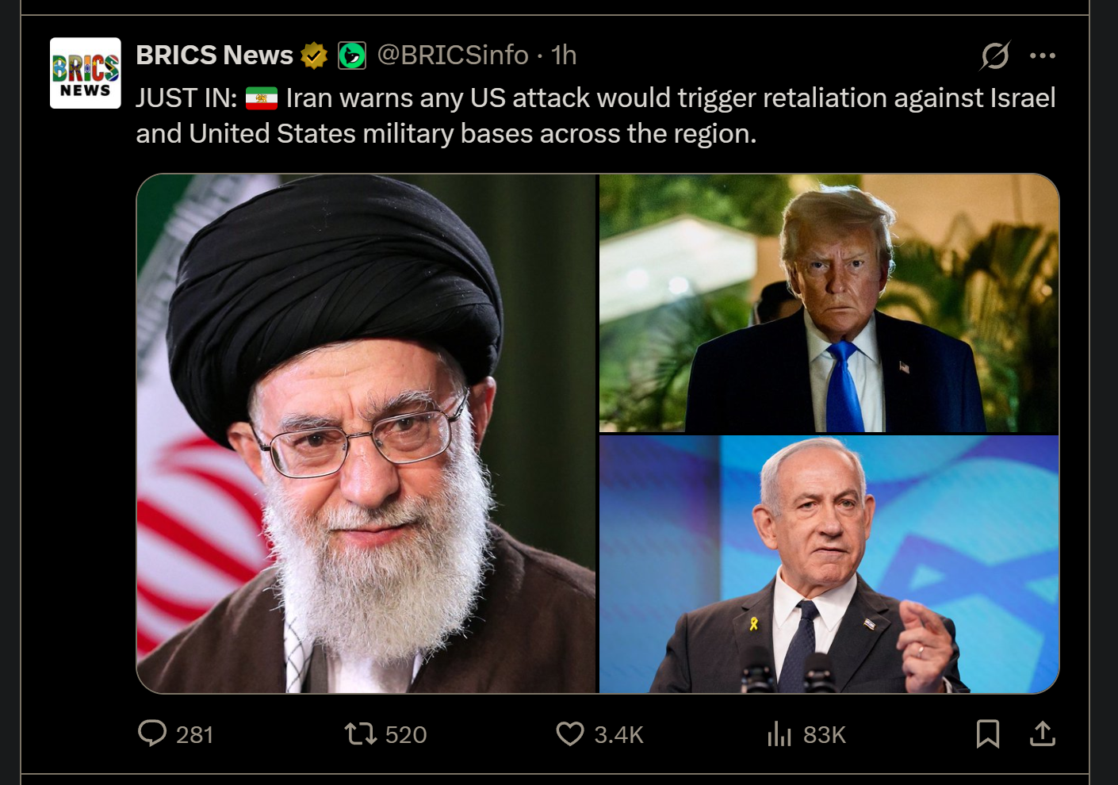The height and width of the screenshot is (785, 1118).
Task: Share the post via upload arrow icon
Action: click(1043, 733)
